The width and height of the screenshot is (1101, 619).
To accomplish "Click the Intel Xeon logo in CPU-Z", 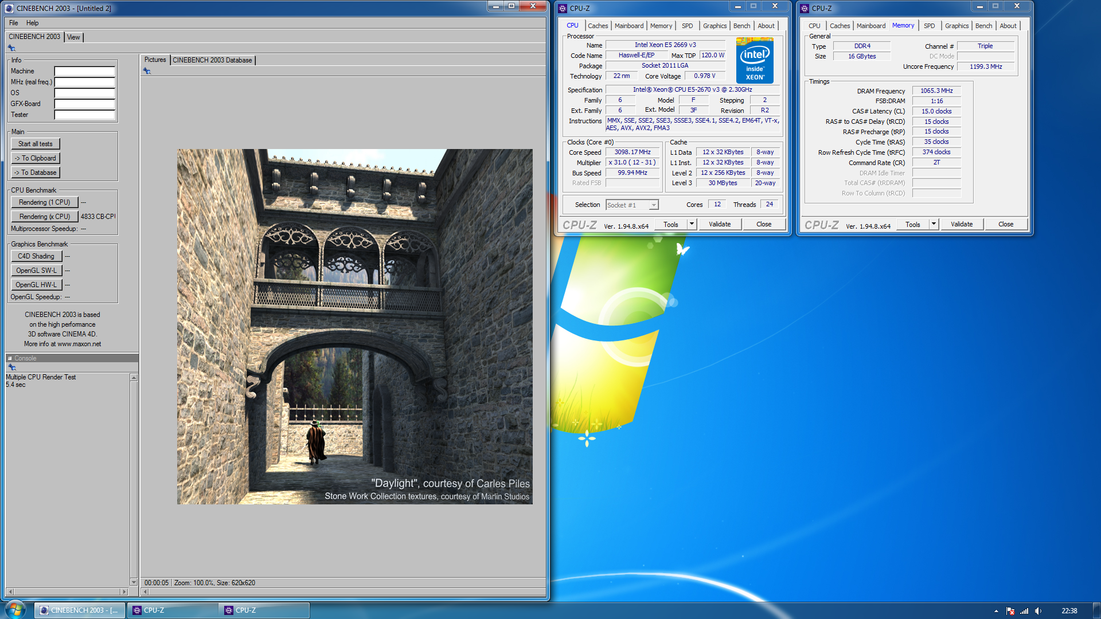I will [x=755, y=61].
